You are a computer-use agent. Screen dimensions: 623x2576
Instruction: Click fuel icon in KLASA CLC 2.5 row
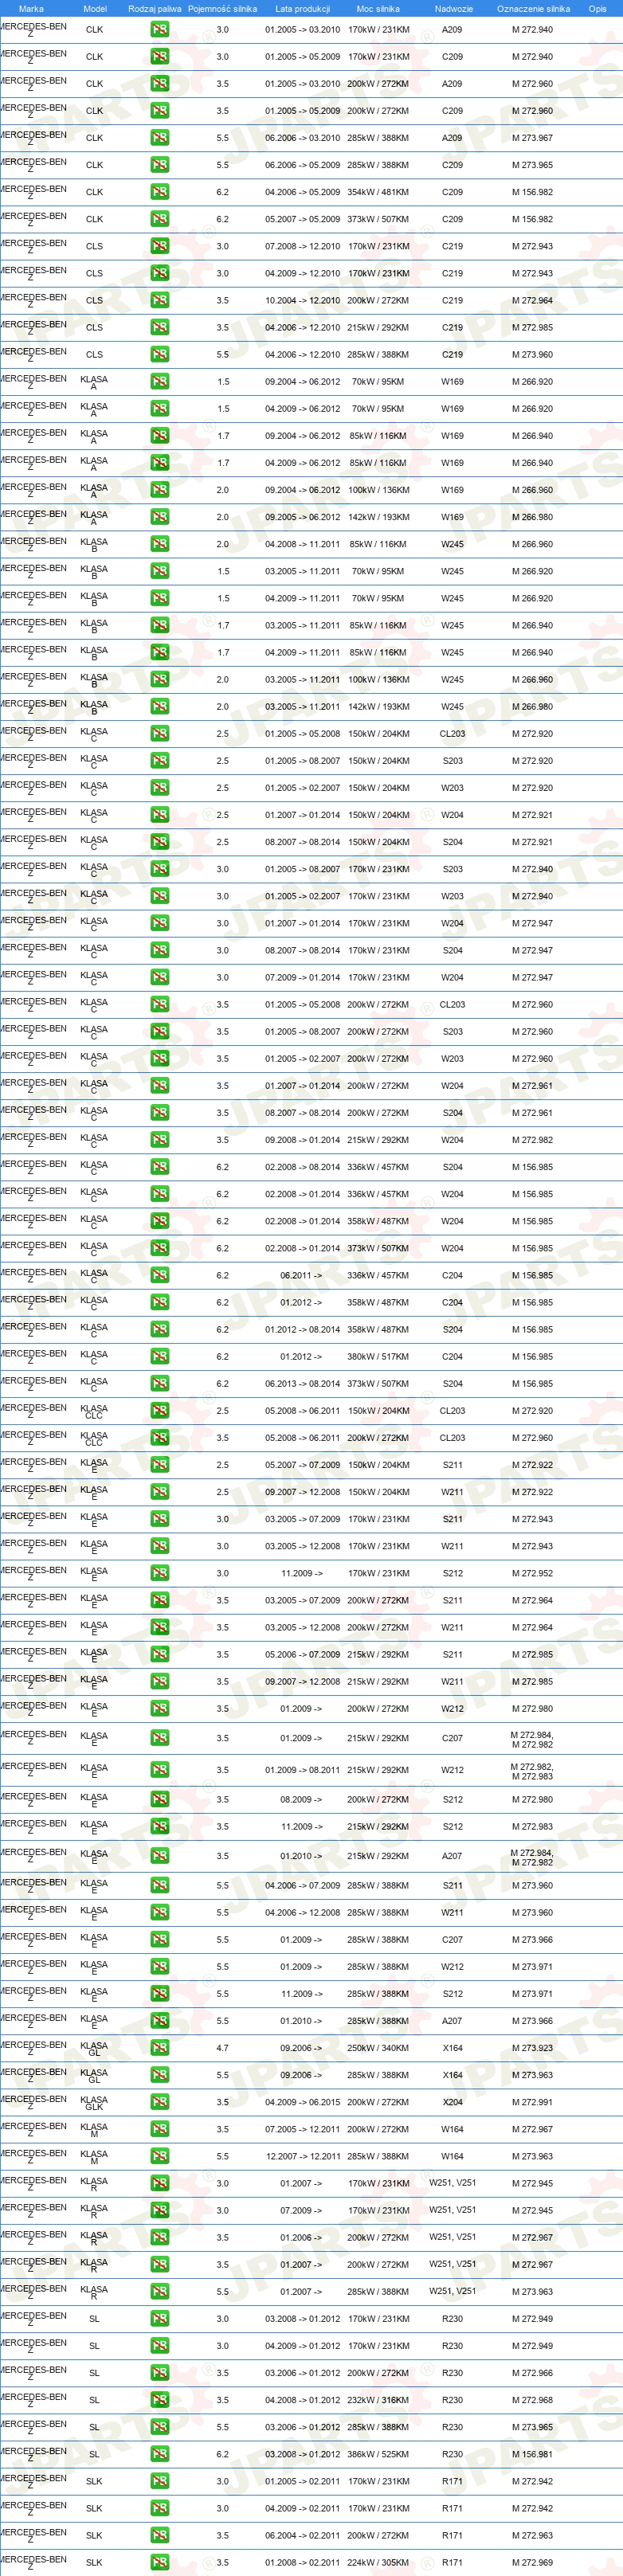160,1411
